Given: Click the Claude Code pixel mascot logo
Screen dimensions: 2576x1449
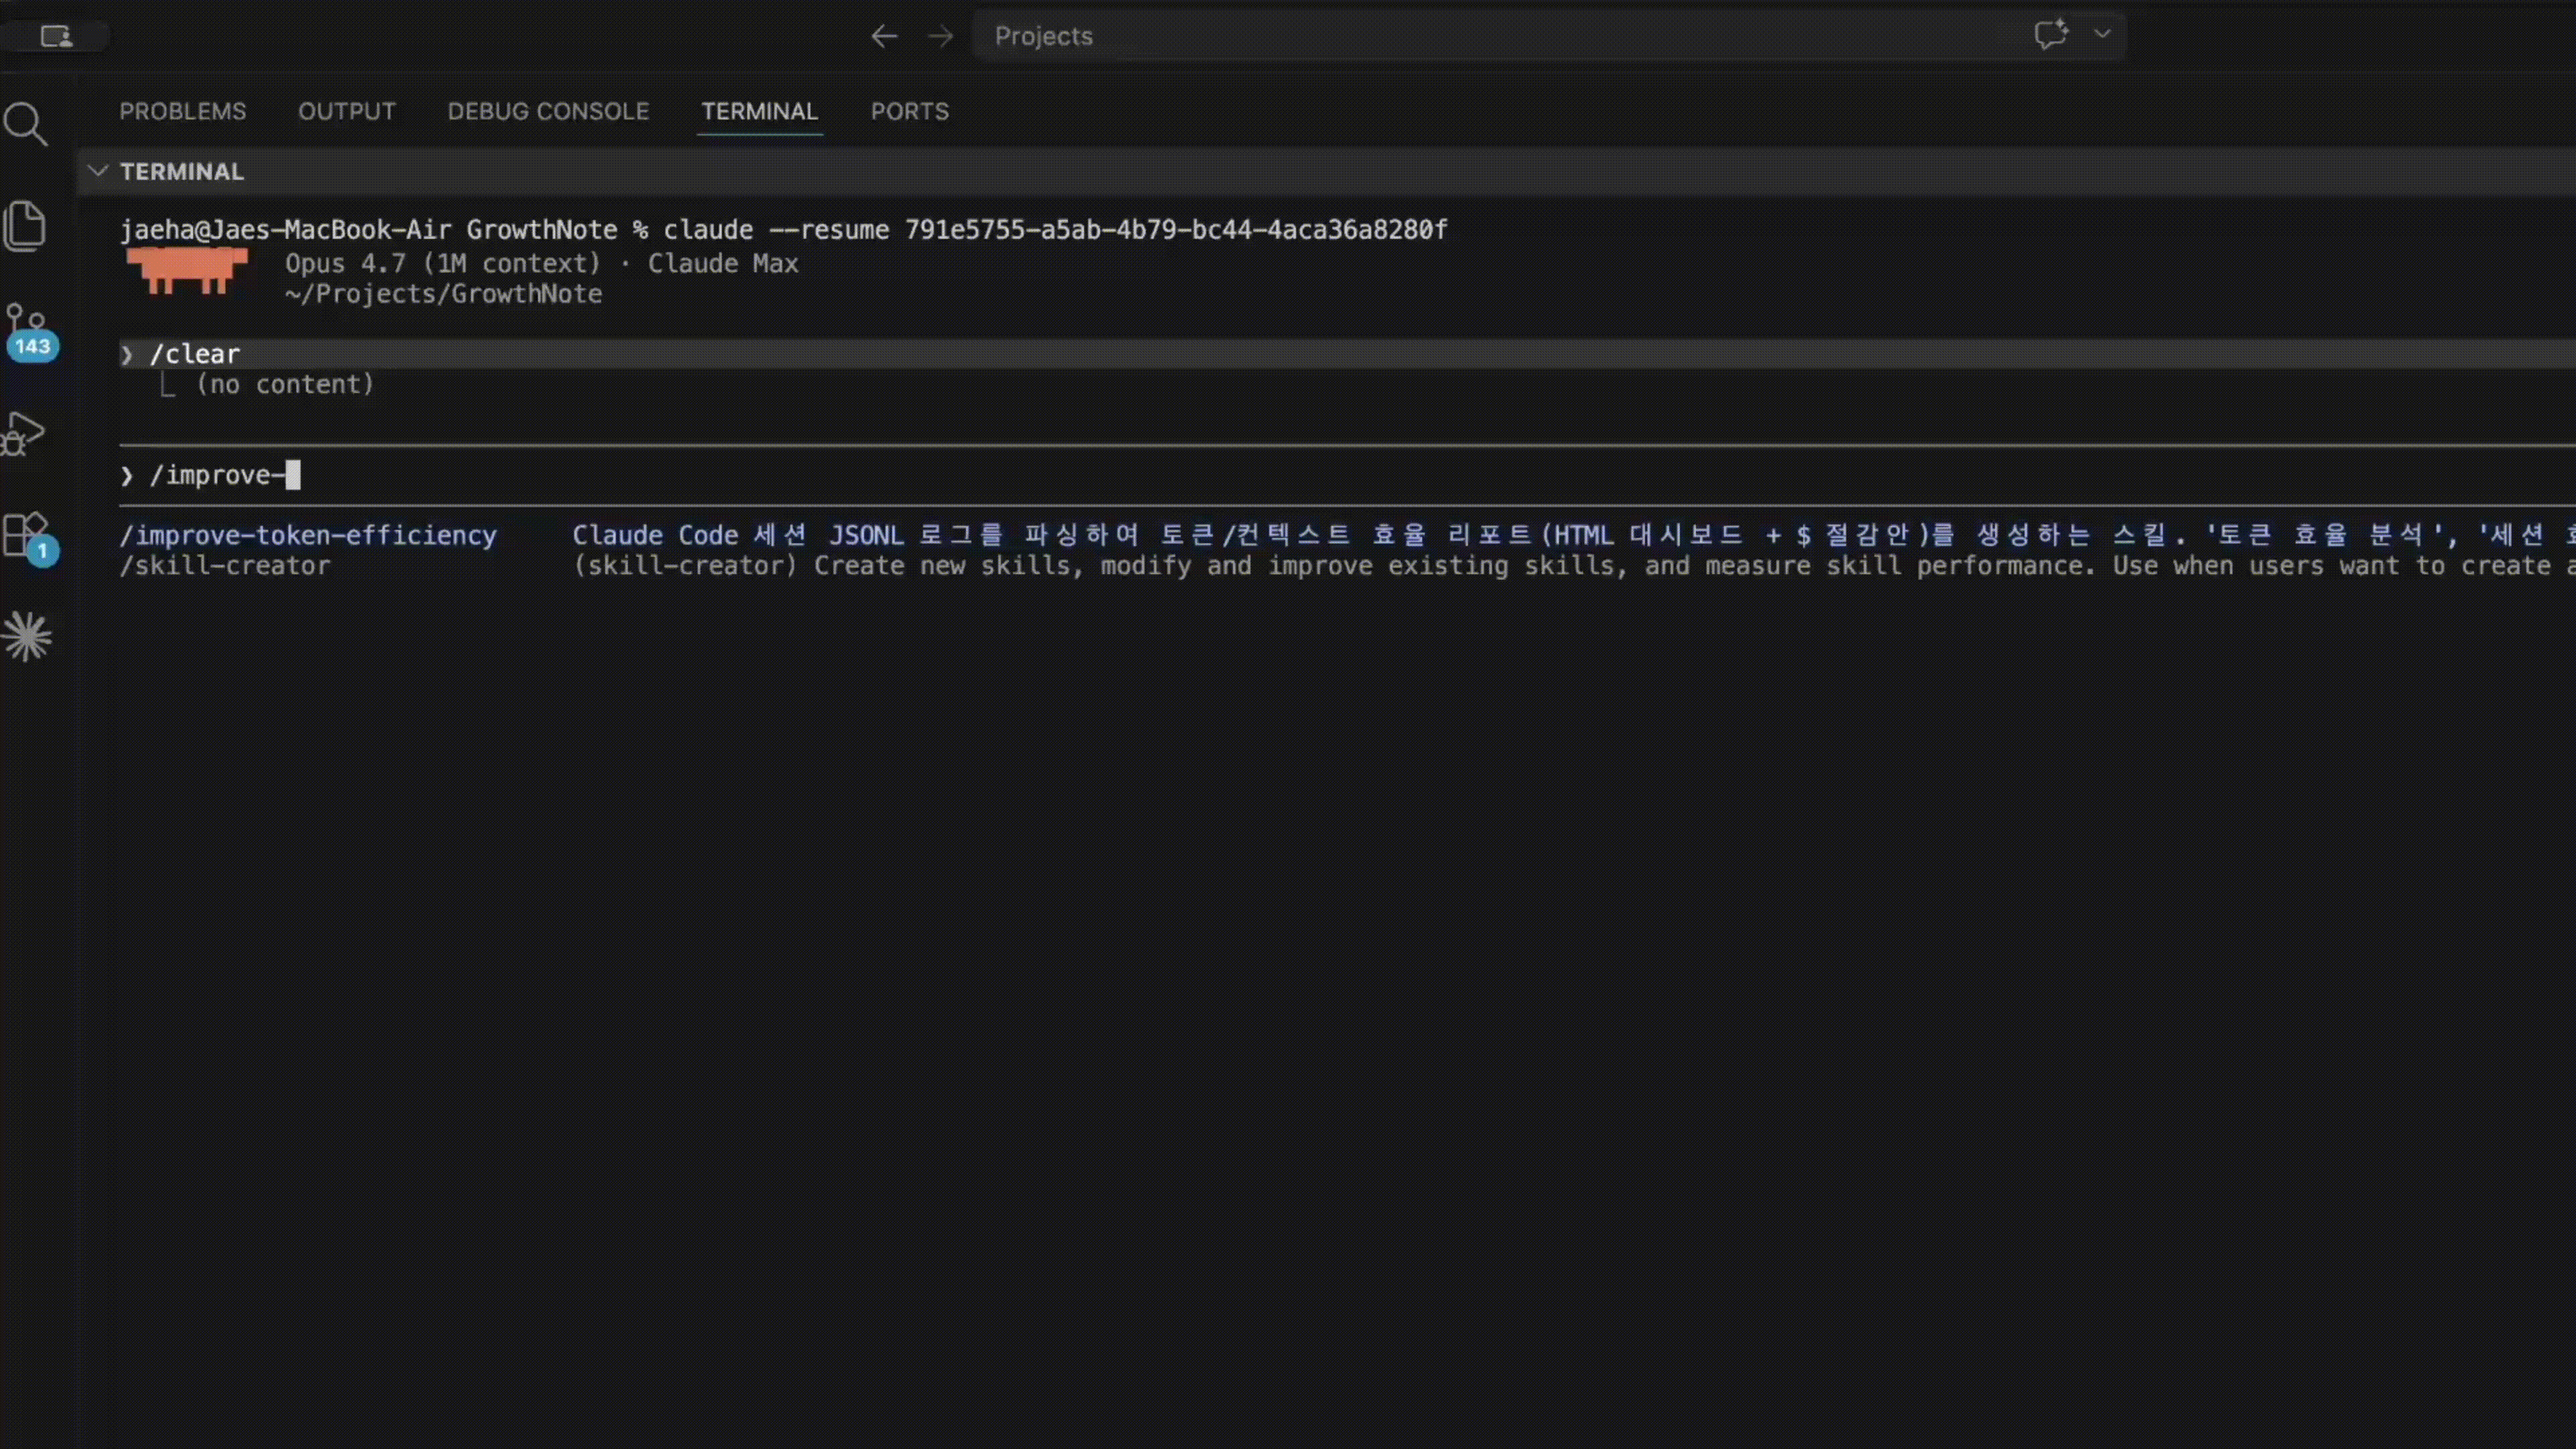Looking at the screenshot, I should coord(187,271).
